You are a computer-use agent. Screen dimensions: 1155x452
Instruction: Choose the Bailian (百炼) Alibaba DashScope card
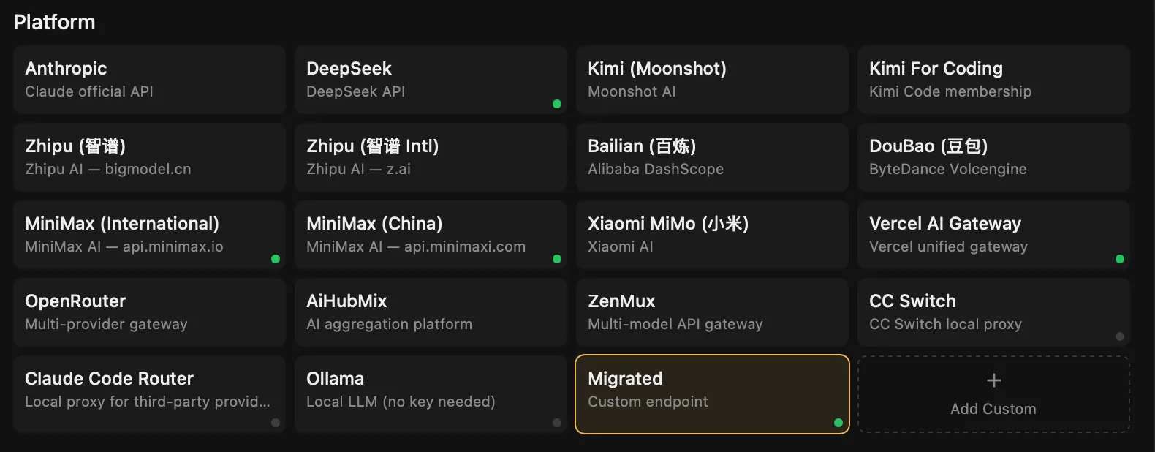point(711,157)
